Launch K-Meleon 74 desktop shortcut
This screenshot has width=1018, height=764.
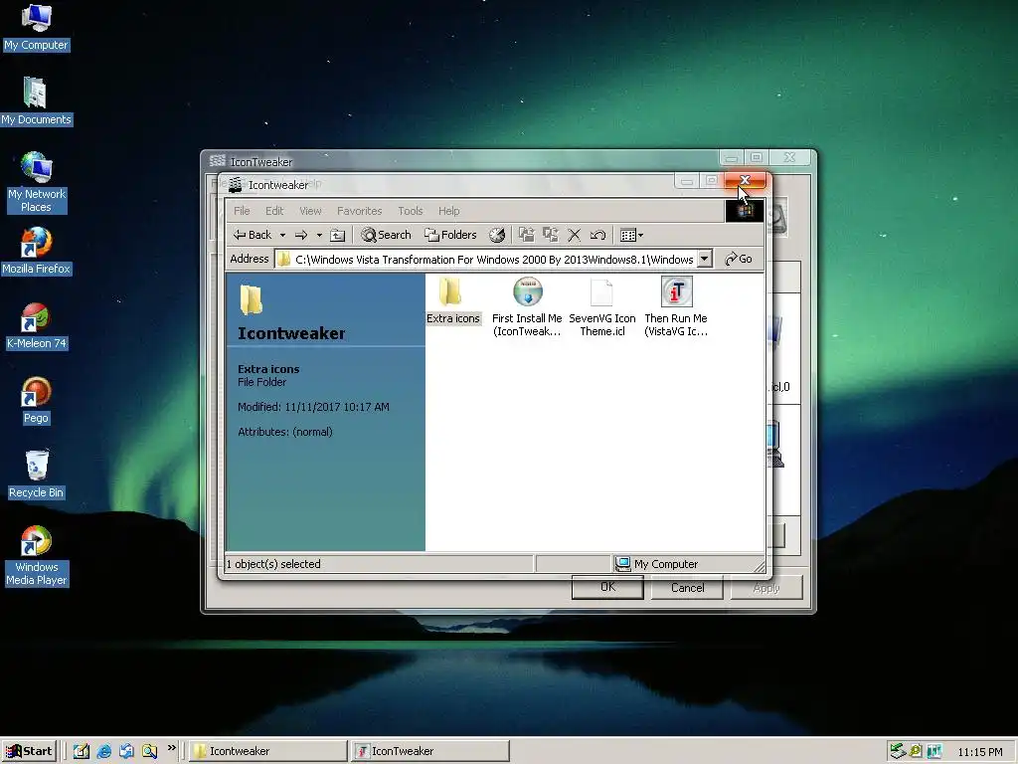(x=36, y=326)
